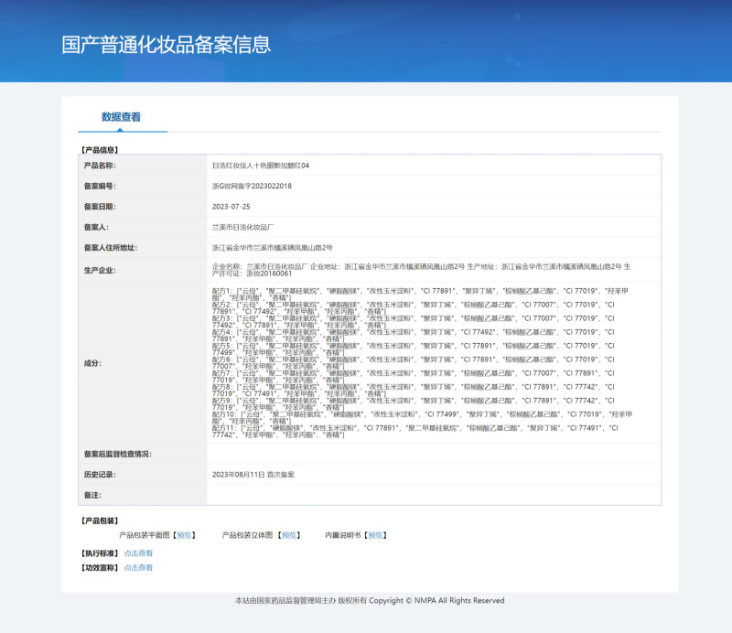The width and height of the screenshot is (732, 633).
Task: Select address value 浙江省金华市兰溪市横溪镇凤凰山路2号
Action: (x=272, y=247)
